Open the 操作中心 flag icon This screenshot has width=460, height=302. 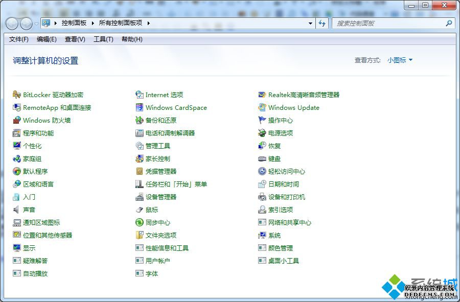(x=262, y=120)
